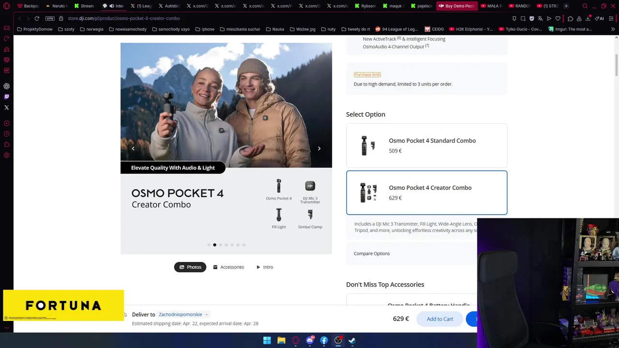Viewport: 619px width, 348px height.
Task: Switch to the Rybson tab
Action: point(366,6)
